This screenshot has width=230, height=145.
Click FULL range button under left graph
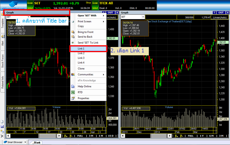(80, 136)
